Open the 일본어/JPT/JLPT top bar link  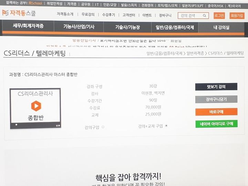point(193,6)
